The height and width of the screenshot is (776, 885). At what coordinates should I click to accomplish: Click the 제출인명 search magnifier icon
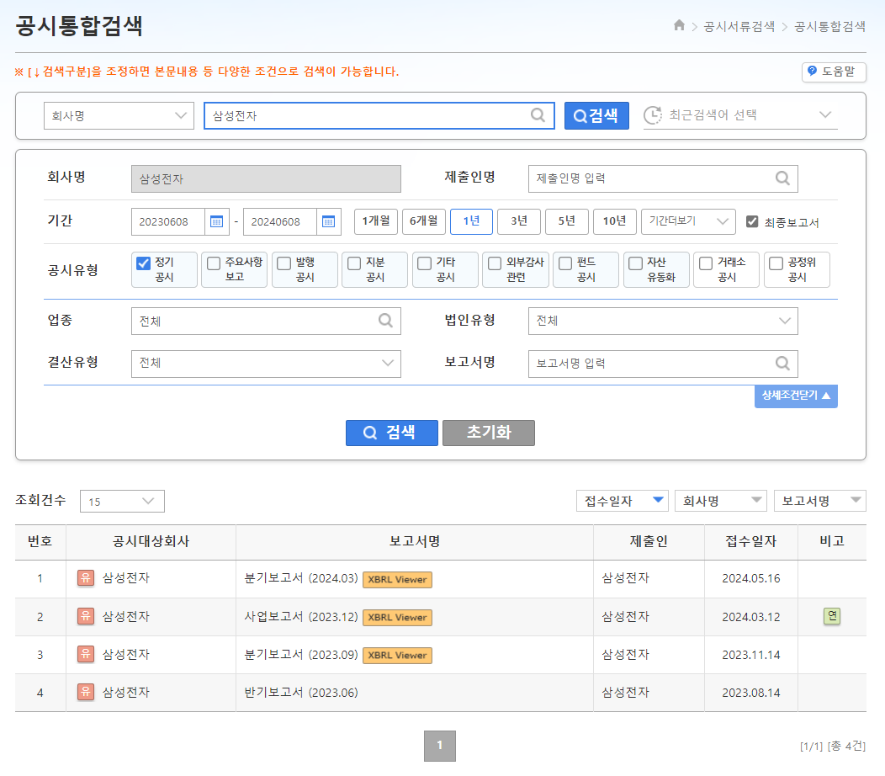coord(782,178)
